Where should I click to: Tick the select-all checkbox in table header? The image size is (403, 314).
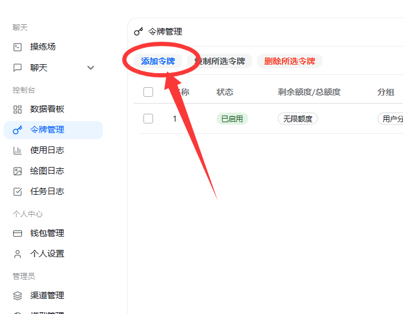148,92
